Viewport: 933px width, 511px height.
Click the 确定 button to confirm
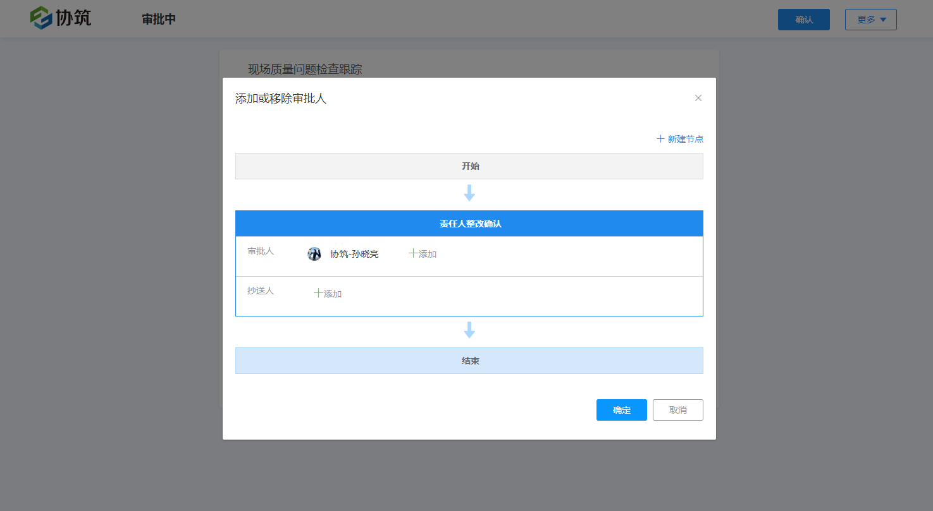coord(621,410)
